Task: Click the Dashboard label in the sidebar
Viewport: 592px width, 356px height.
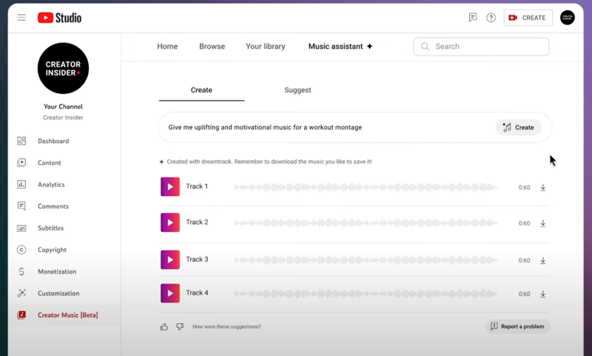Action: click(53, 141)
